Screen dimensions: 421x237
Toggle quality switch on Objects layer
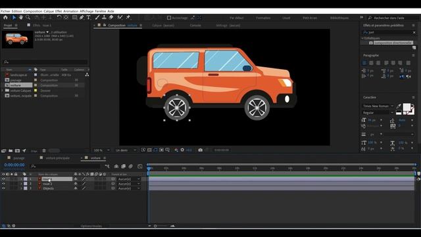(x=84, y=188)
